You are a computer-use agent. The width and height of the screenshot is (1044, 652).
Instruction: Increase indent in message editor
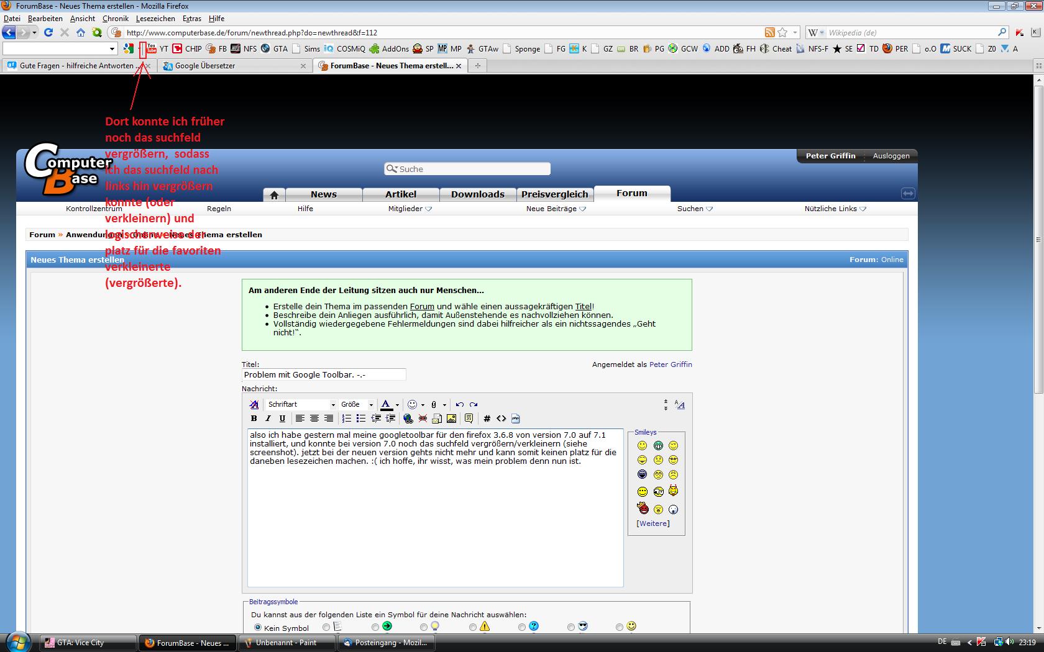(390, 419)
